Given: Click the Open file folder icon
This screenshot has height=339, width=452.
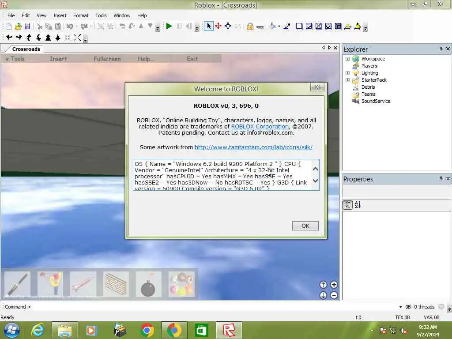Looking at the screenshot, I should tap(18, 26).
